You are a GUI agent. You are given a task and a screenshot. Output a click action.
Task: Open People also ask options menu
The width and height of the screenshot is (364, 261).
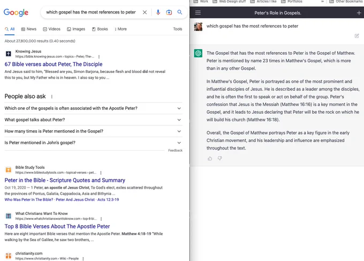52,96
